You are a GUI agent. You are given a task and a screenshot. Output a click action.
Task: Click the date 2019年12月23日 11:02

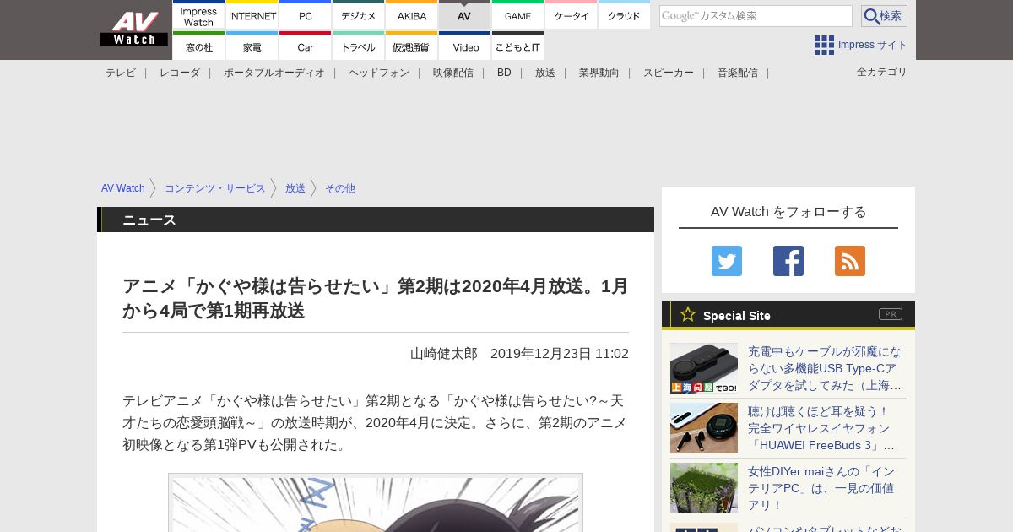560,354
